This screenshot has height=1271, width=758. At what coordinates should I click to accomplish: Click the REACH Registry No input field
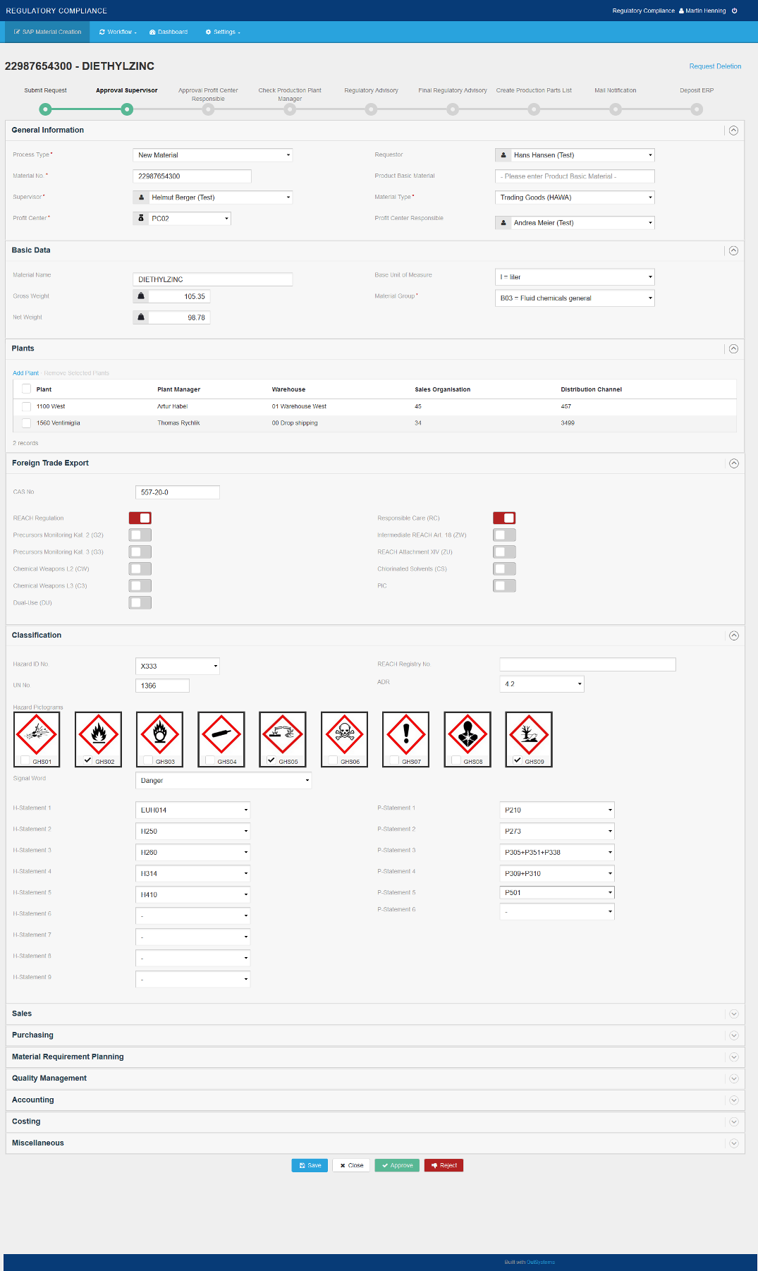point(588,664)
